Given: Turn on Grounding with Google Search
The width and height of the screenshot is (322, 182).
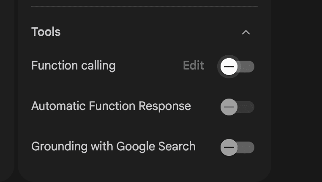Looking at the screenshot, I should (x=237, y=147).
